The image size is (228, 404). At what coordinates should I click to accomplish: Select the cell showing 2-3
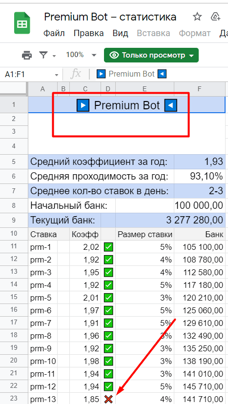(200, 191)
